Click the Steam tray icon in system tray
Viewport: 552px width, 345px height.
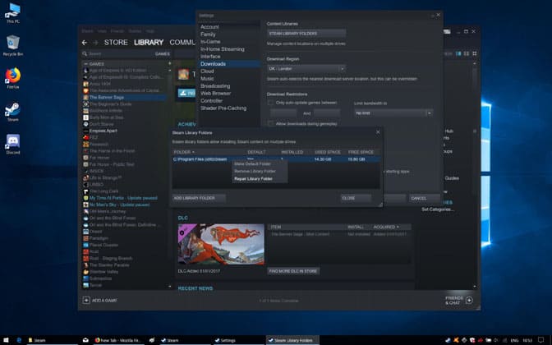tap(448, 340)
